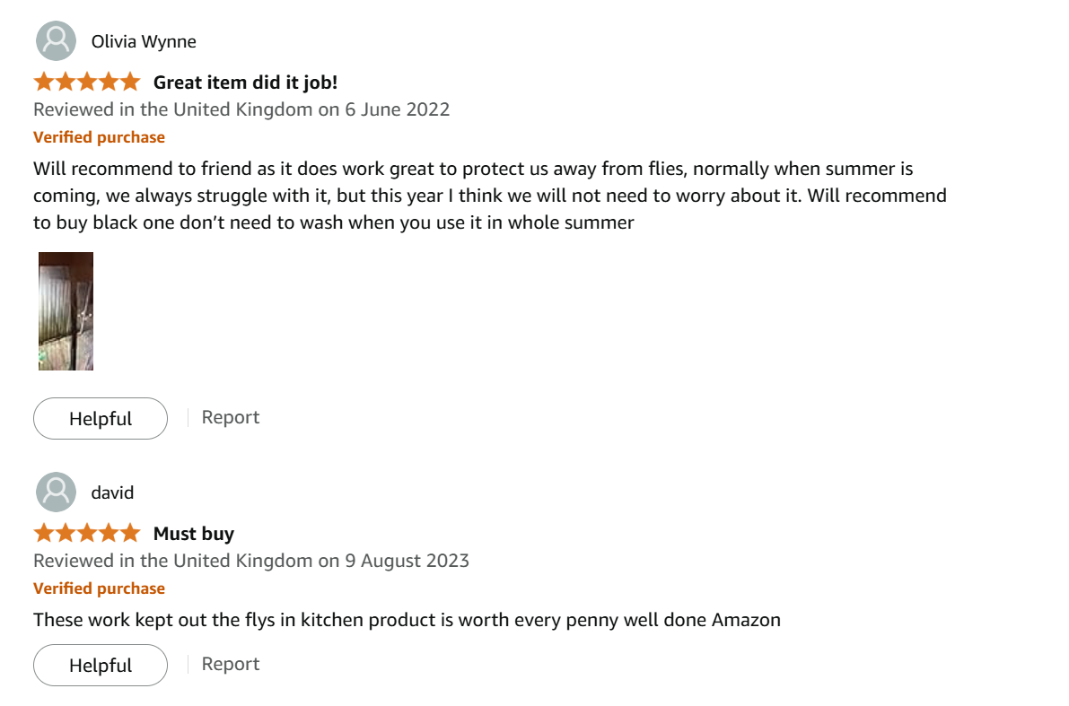Open the 'Great item did it job!' review title

[x=245, y=83]
